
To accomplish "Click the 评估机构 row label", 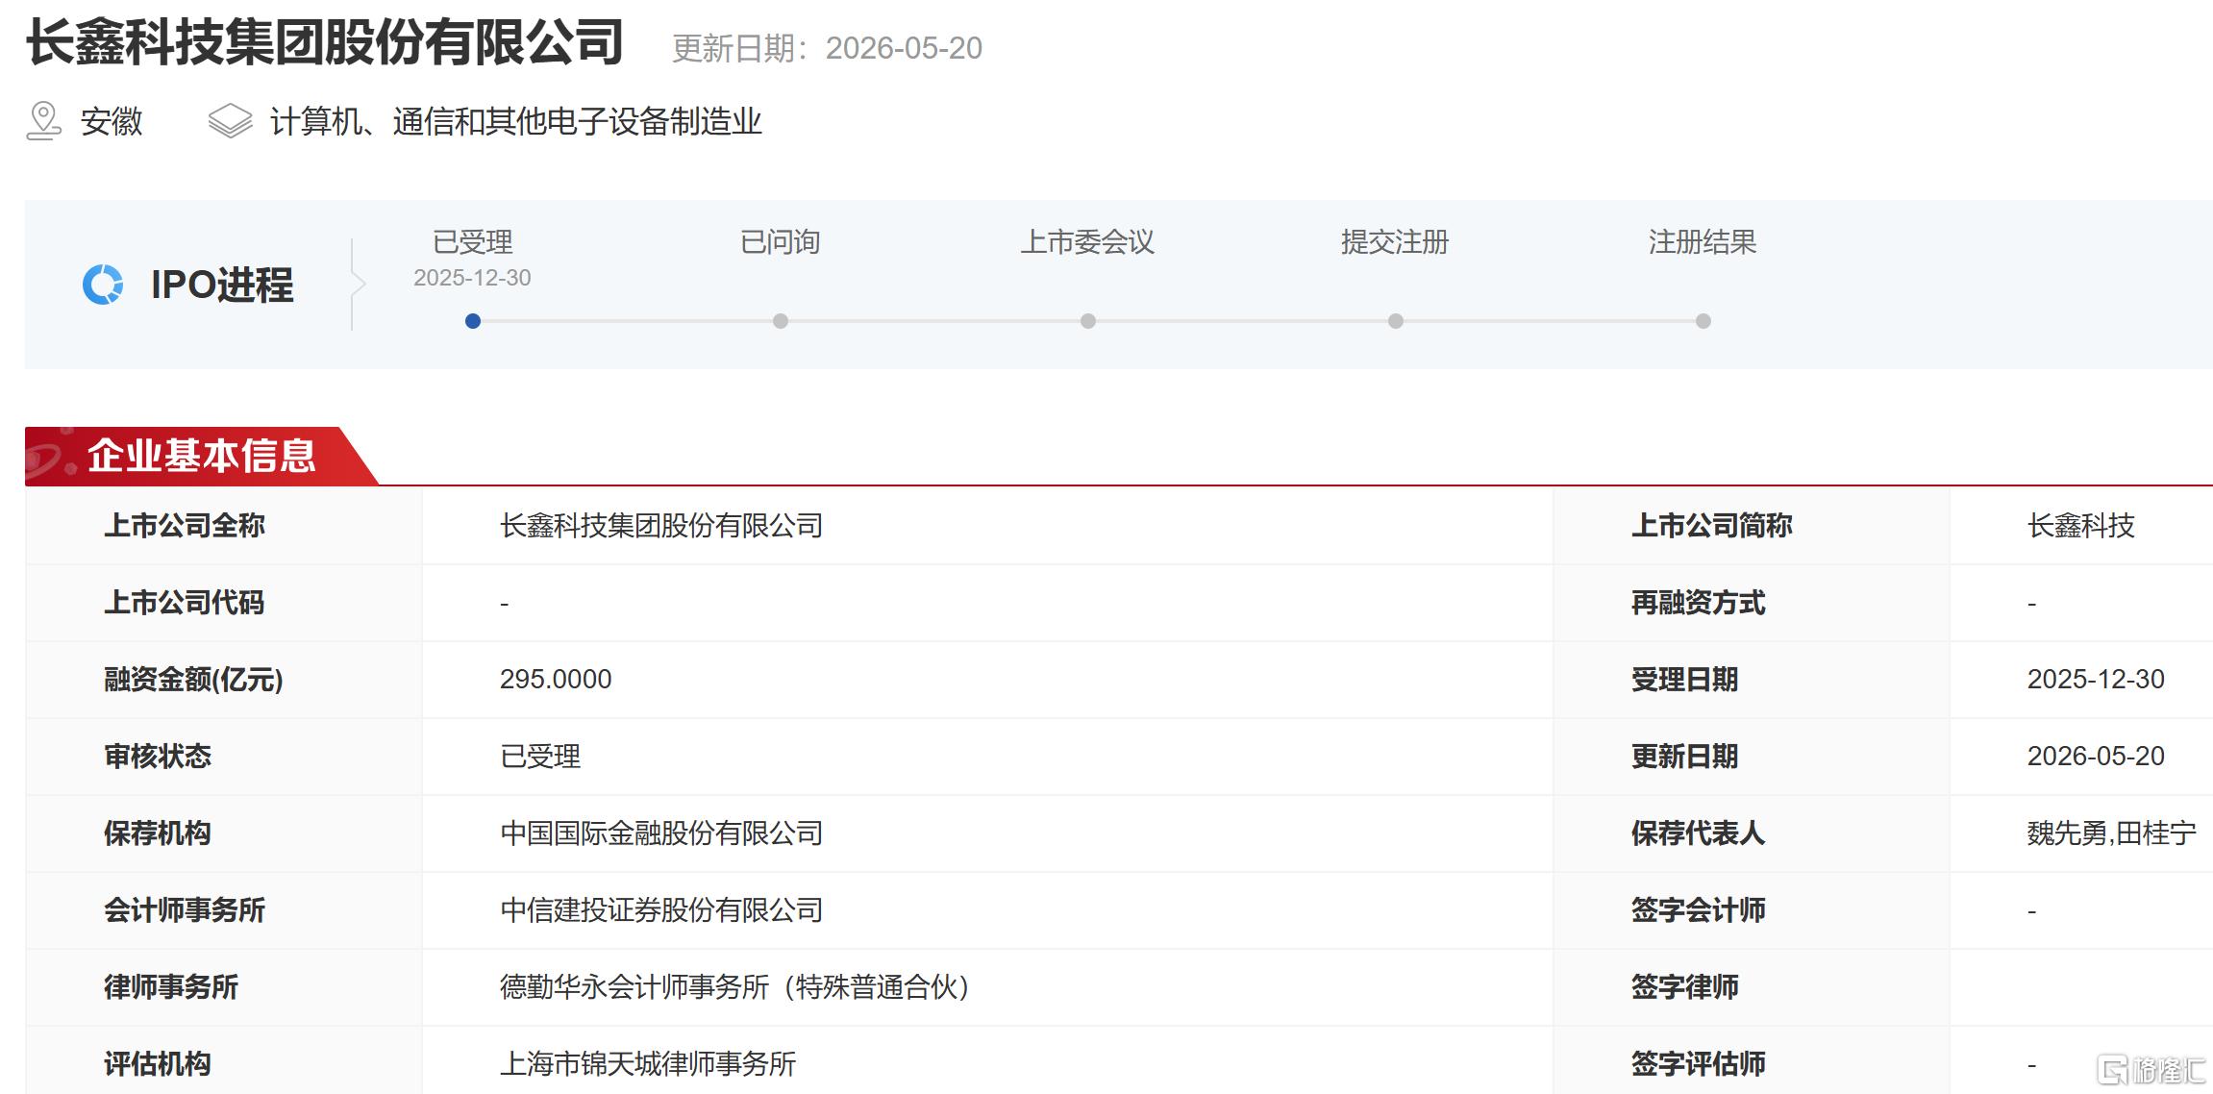I will [x=158, y=1064].
